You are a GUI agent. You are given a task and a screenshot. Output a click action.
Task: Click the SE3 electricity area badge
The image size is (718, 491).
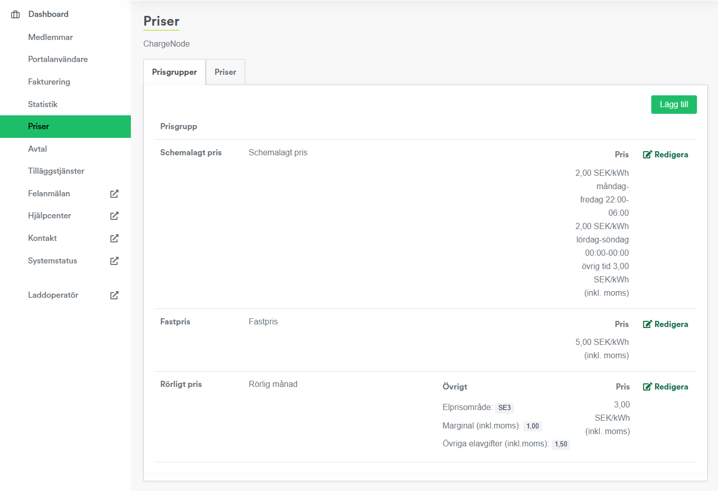504,408
